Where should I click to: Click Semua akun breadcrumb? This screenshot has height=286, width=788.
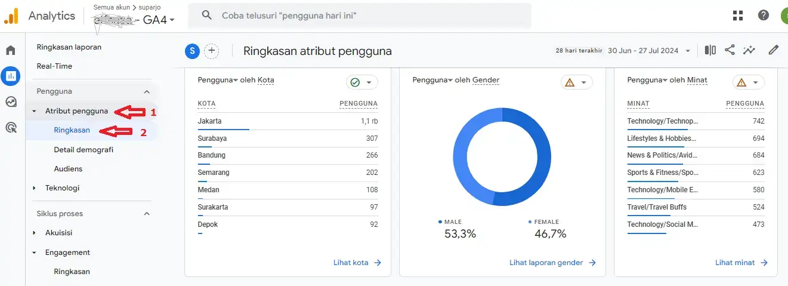112,7
